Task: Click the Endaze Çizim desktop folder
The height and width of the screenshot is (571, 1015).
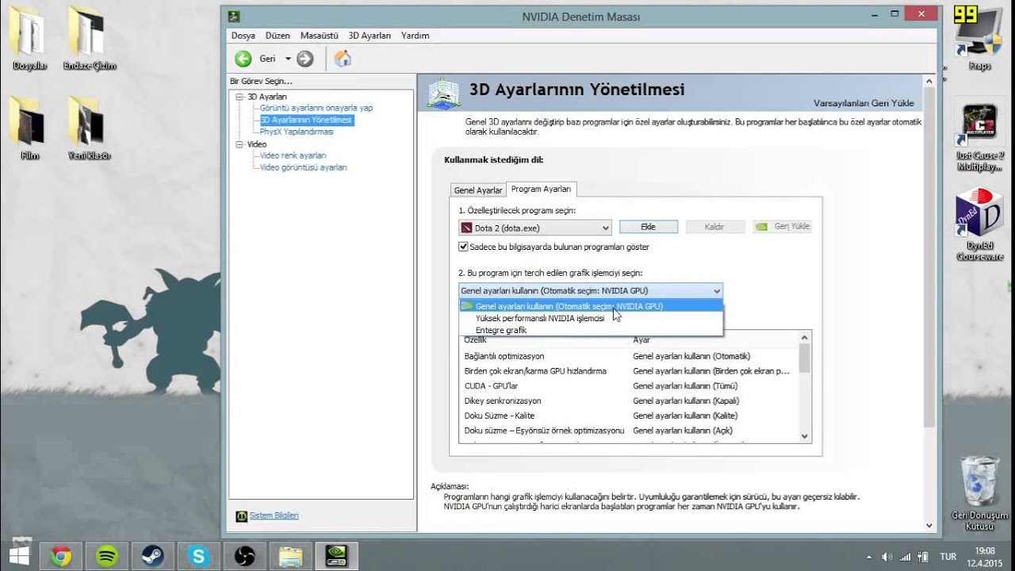Action: click(90, 38)
